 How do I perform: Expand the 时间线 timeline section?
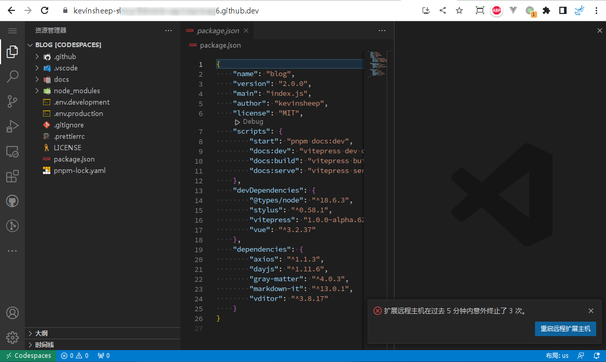point(44,344)
